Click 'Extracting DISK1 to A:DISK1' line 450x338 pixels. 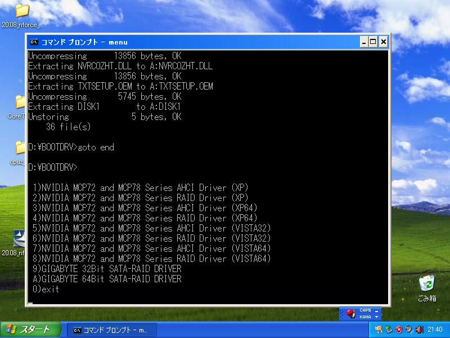pyautogui.click(x=104, y=106)
